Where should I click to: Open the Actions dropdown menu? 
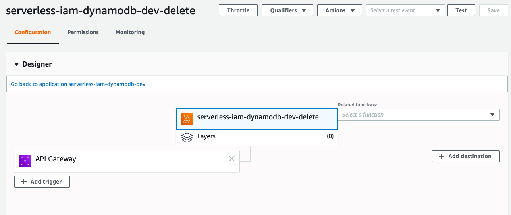point(339,10)
